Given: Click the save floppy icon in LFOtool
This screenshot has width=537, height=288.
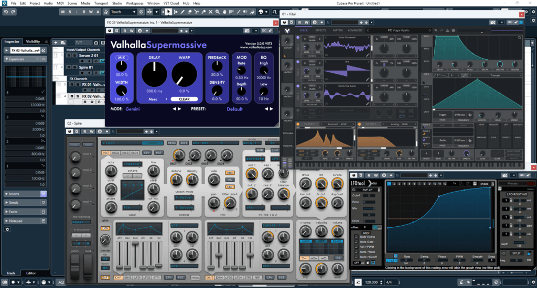Looking at the screenshot, I should (475, 184).
